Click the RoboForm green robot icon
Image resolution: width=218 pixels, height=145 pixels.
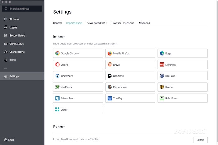162,98
